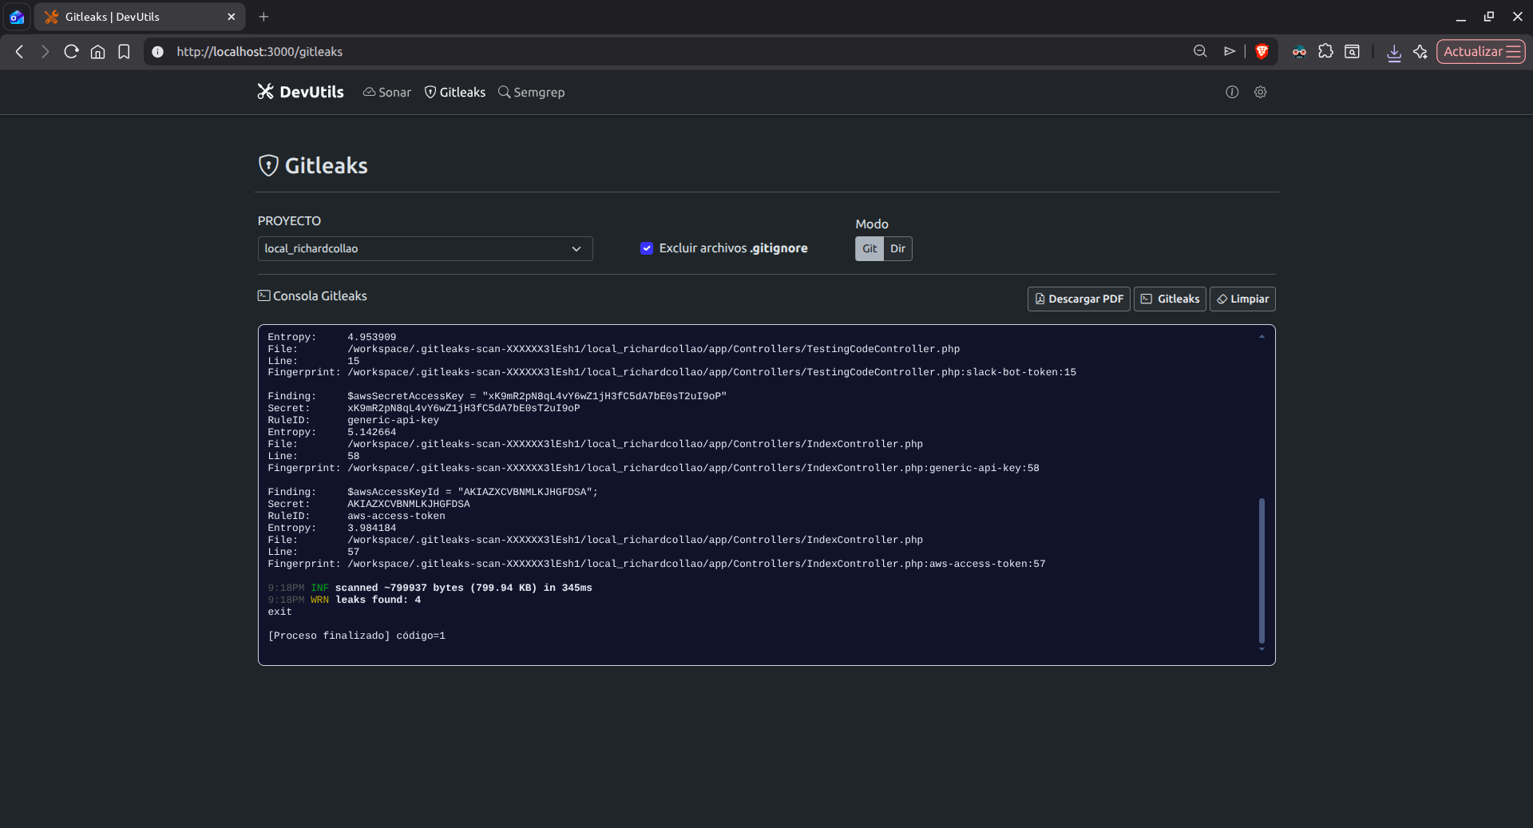Click the workspace icon left of the tab

pos(17,17)
